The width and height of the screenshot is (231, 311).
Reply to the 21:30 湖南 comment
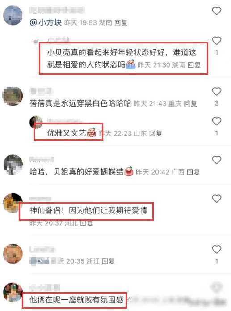tap(194, 64)
